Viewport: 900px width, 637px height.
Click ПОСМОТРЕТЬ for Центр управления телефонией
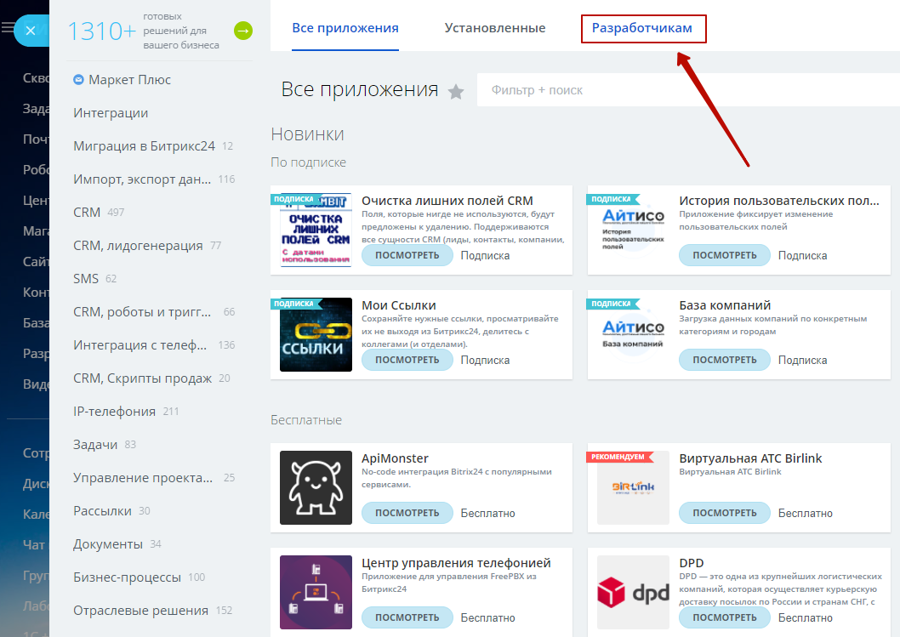407,617
